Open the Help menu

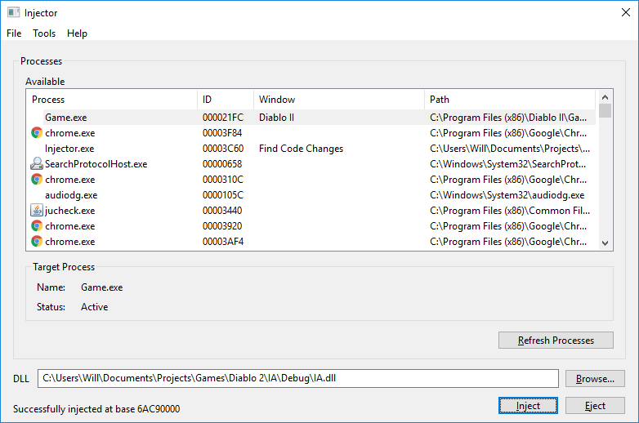pyautogui.click(x=77, y=33)
